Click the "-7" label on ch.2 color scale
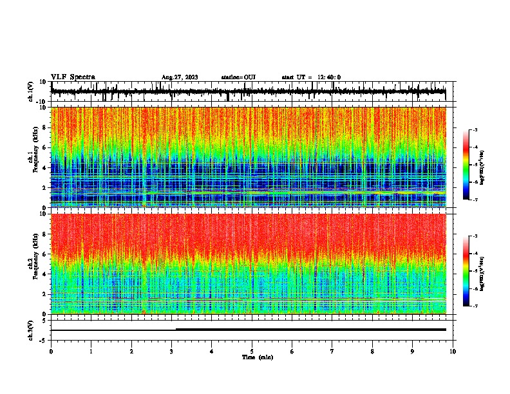 [475, 306]
